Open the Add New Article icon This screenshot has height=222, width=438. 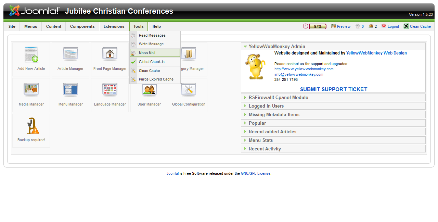31,54
